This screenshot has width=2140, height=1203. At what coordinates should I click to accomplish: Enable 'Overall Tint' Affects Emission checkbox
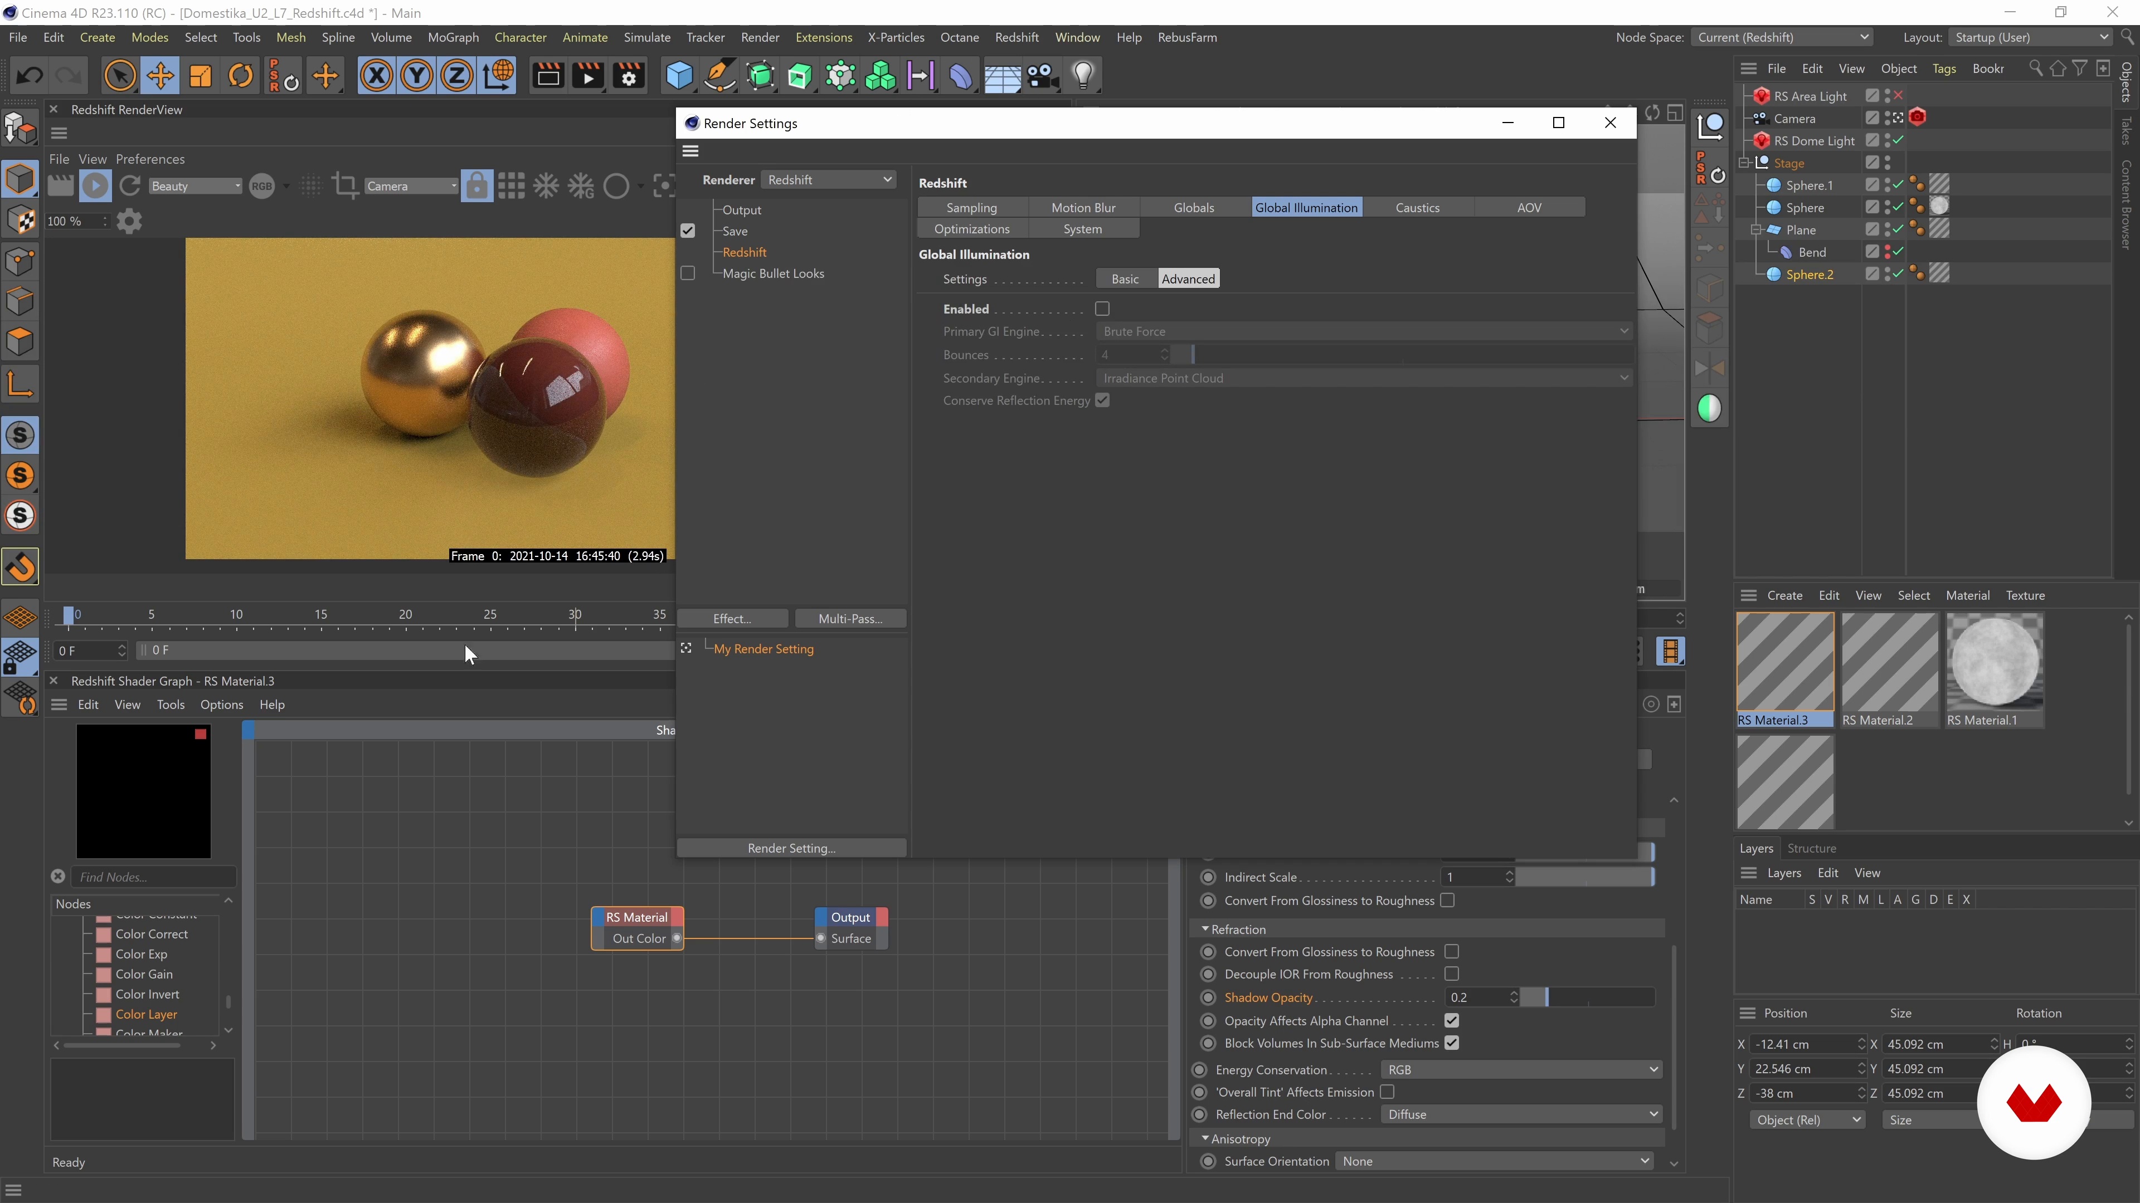point(1387,1092)
